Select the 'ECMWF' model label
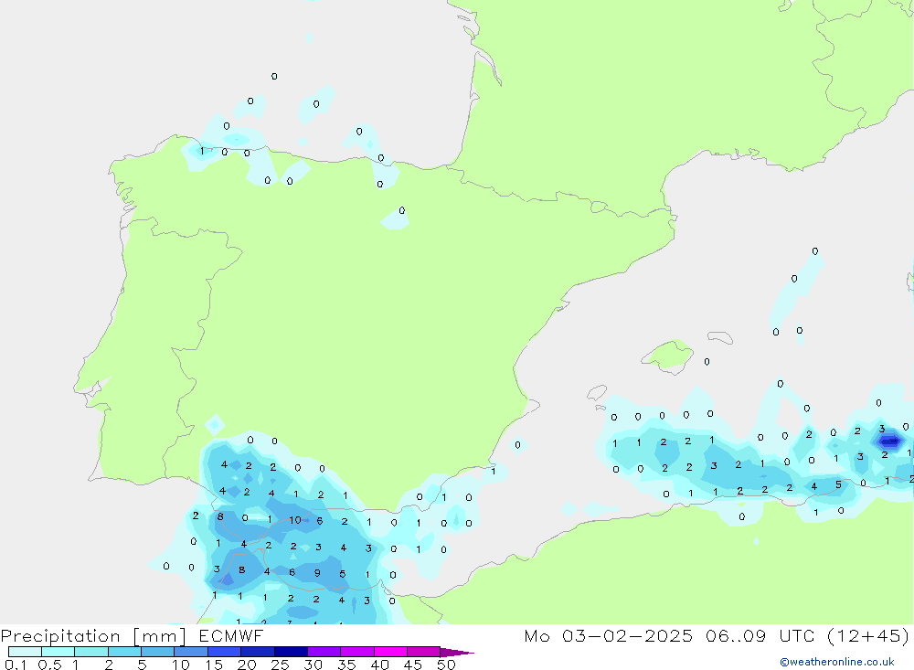 click(x=231, y=635)
